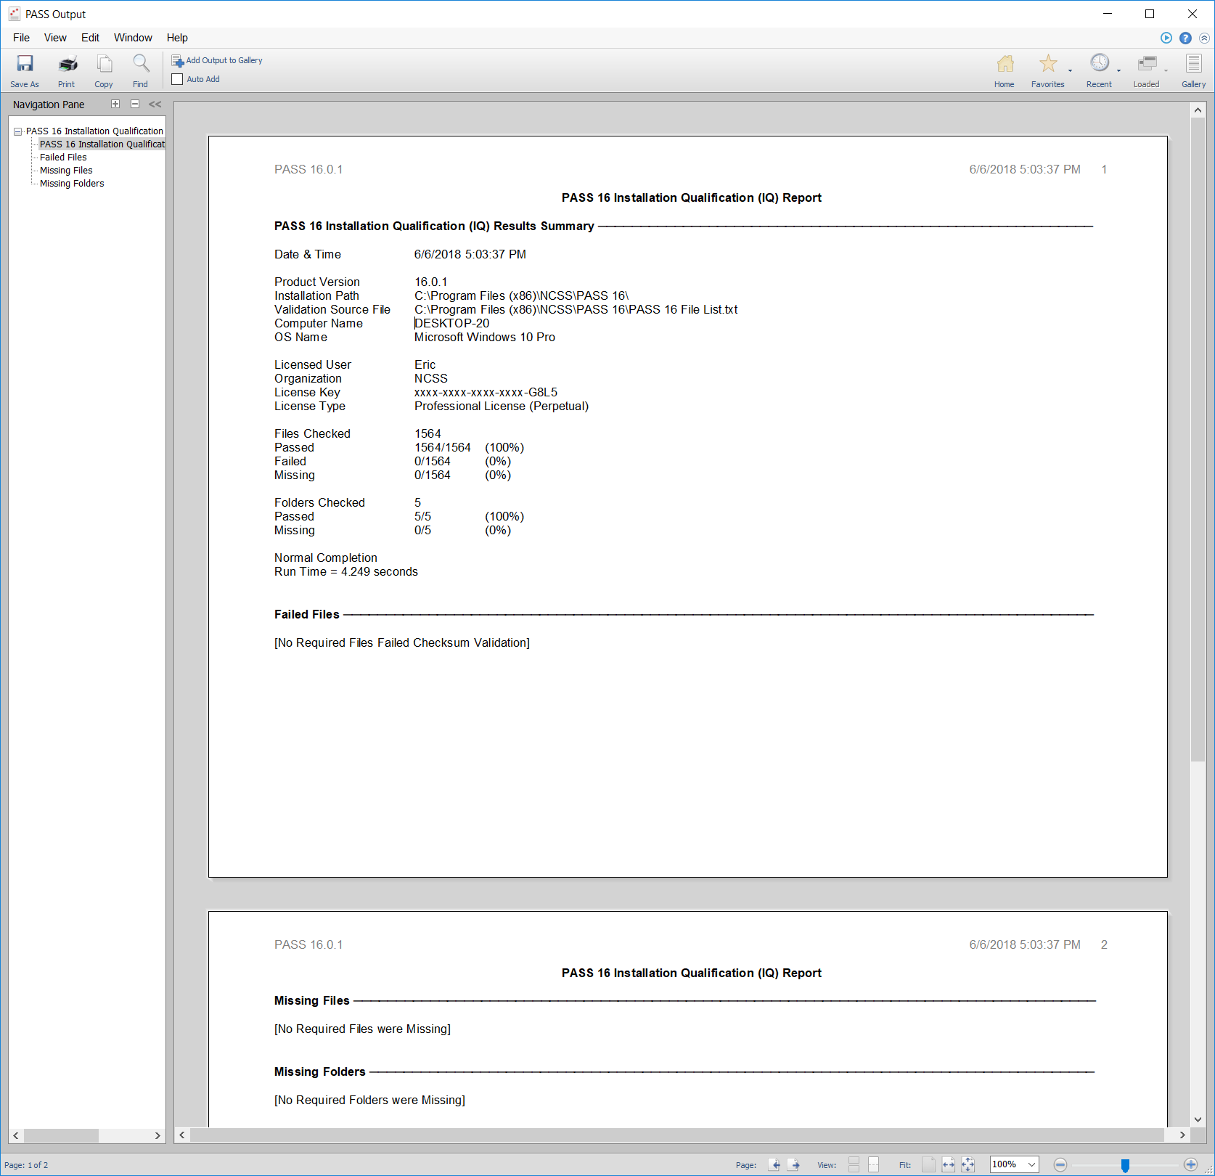Click the license key xxxx-xxxx-xxxx-xxxx-G8L5
This screenshot has width=1215, height=1176.
click(x=486, y=393)
